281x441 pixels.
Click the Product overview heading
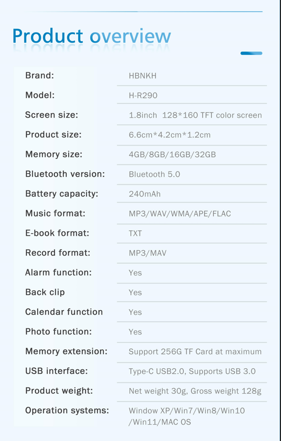coord(92,37)
